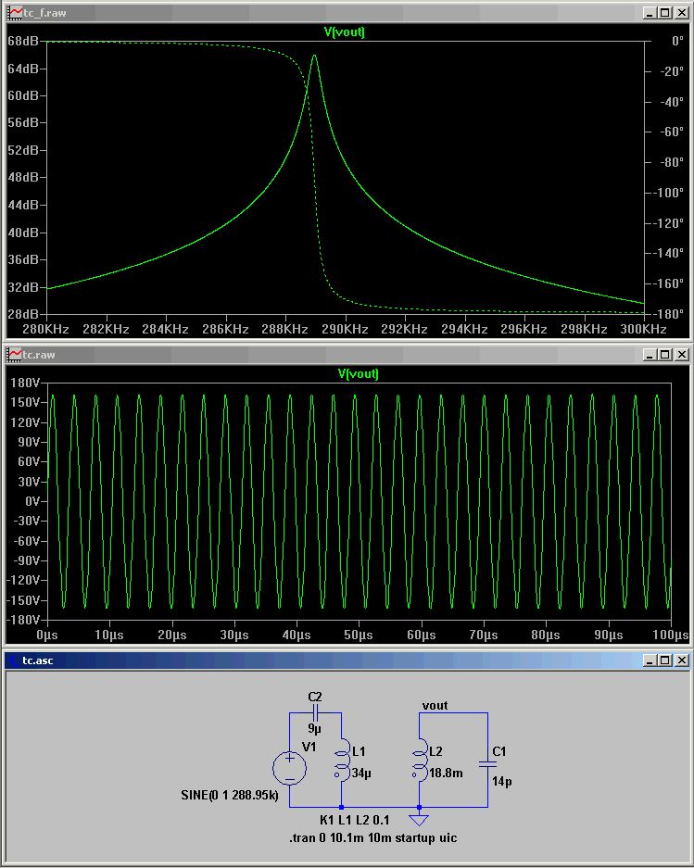
Task: Click the 50µs time axis label
Action: tap(359, 635)
